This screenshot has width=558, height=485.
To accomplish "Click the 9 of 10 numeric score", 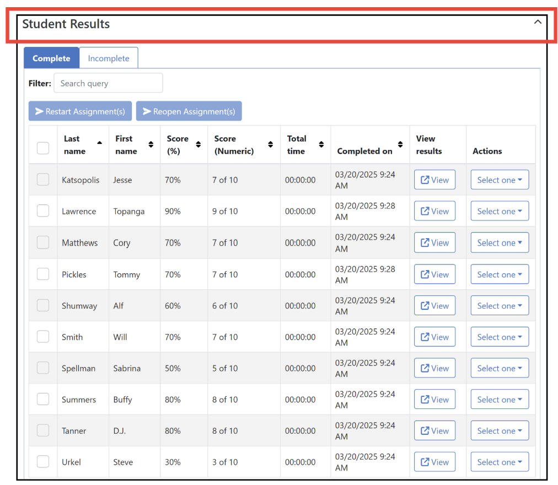I will pyautogui.click(x=225, y=212).
